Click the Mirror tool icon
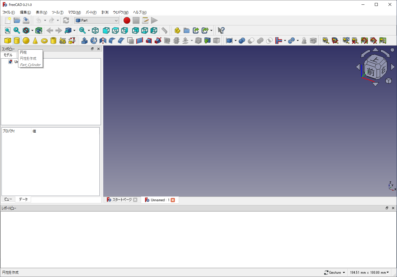 [x=103, y=41]
